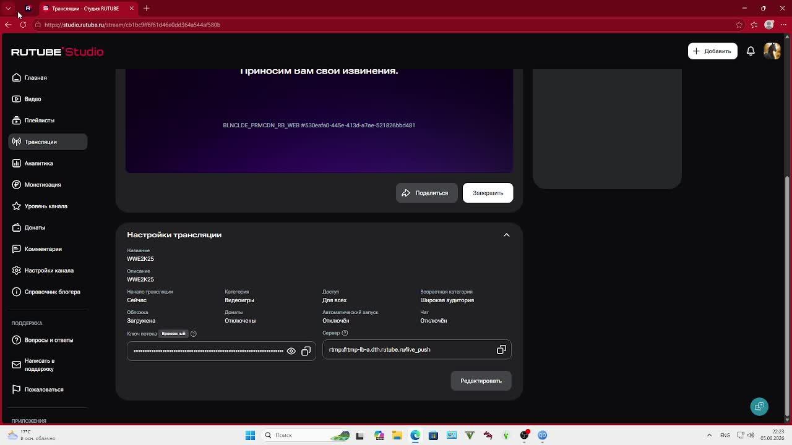Click the Широкая аудитория value
This screenshot has width=792, height=445.
(447, 300)
